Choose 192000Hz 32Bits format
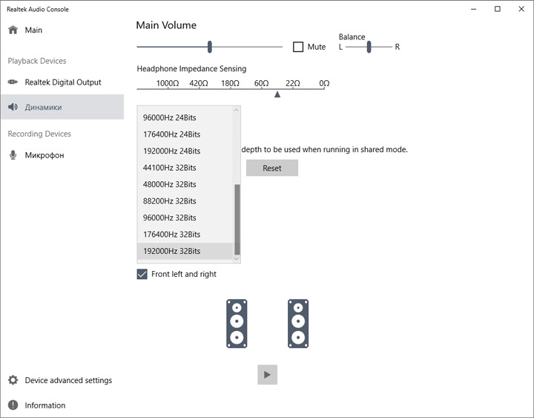534x418 pixels. [x=185, y=251]
